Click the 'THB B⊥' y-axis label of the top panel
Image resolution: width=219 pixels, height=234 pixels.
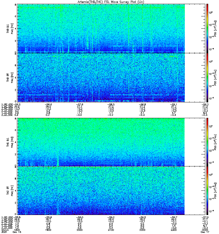pos(8,28)
